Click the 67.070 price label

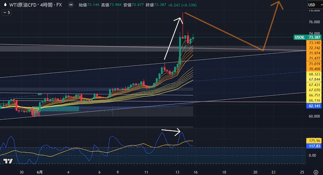pyautogui.click(x=314, y=90)
